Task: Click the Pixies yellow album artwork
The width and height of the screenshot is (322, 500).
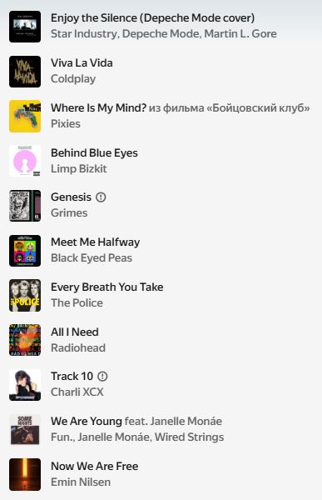Action: [25, 117]
